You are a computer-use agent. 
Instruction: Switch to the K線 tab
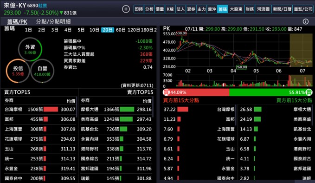pos(170,9)
